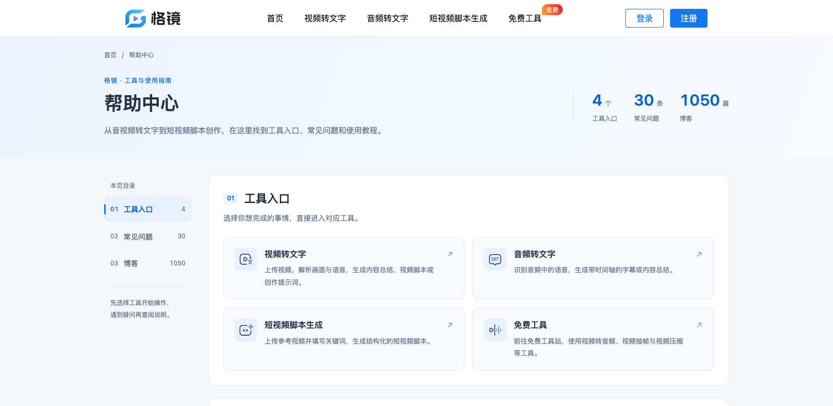Click the 4 个 工具入口 statistic
Image resolution: width=833 pixels, height=406 pixels.
(604, 107)
